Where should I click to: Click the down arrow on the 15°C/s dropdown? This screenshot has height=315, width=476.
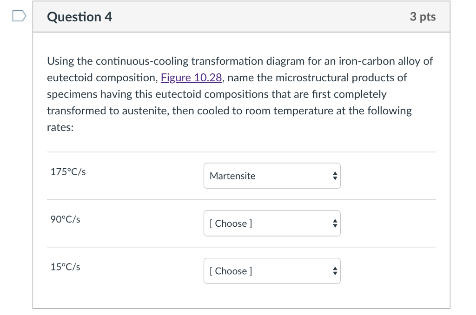(335, 274)
